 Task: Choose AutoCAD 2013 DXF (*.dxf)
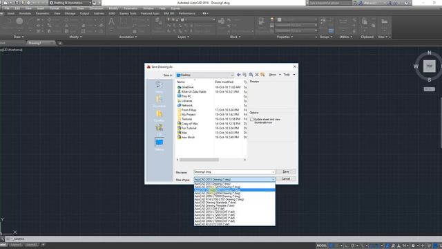tap(235, 209)
